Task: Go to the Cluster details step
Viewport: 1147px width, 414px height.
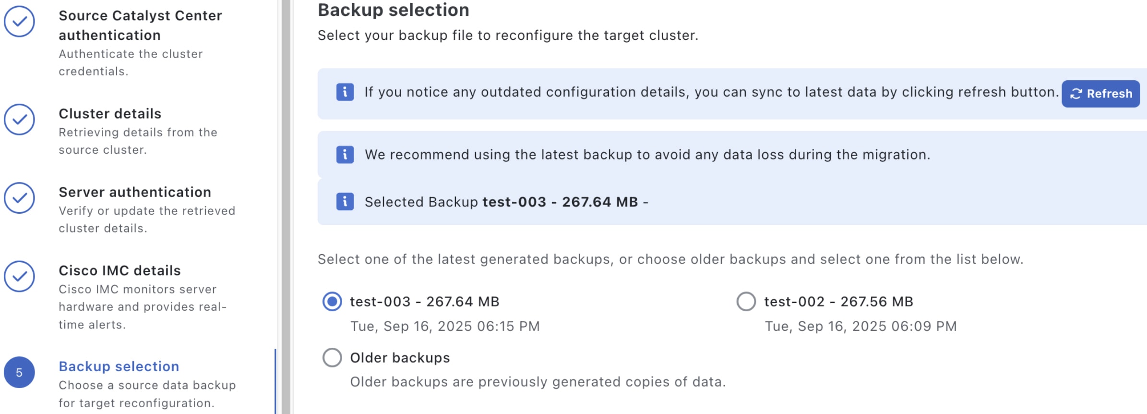Action: pyautogui.click(x=110, y=114)
